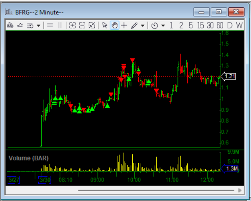This screenshot has height=201, width=251.
Task: Click the 08:10 time axis label
Action: click(x=66, y=180)
